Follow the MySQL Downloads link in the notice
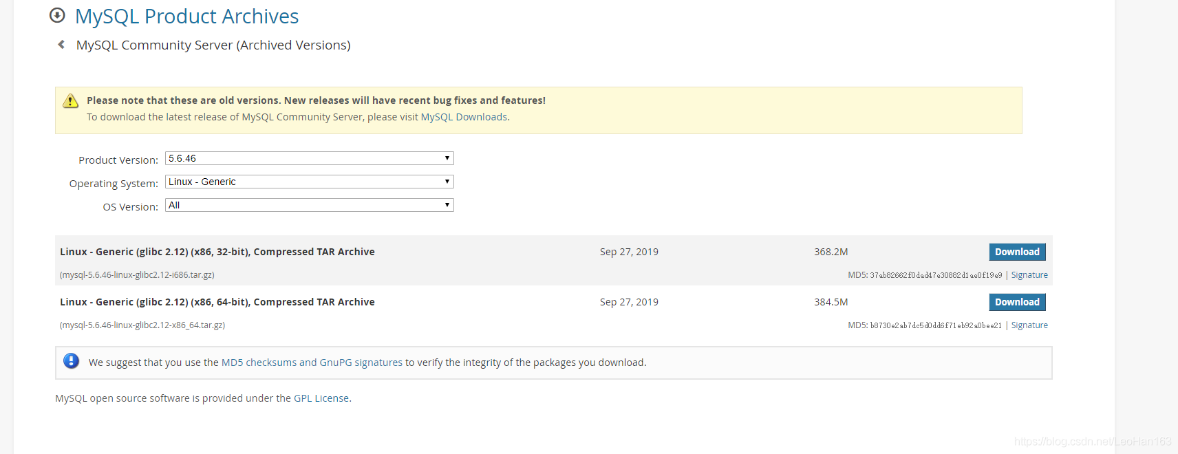 464,117
